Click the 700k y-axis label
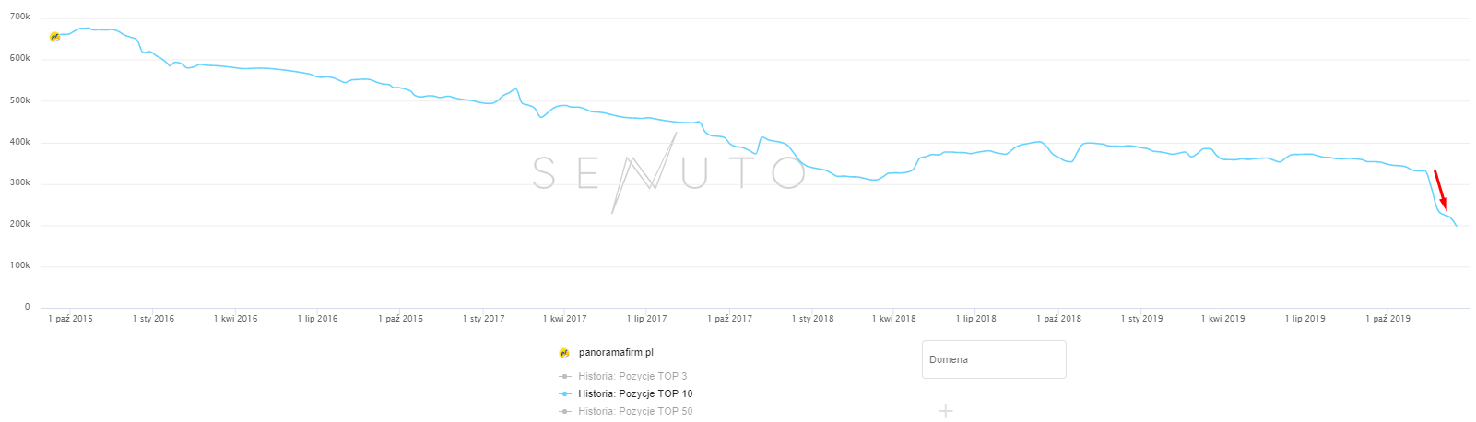 20,18
